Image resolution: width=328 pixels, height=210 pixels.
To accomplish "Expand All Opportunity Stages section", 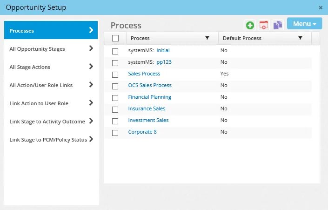I will coord(51,49).
